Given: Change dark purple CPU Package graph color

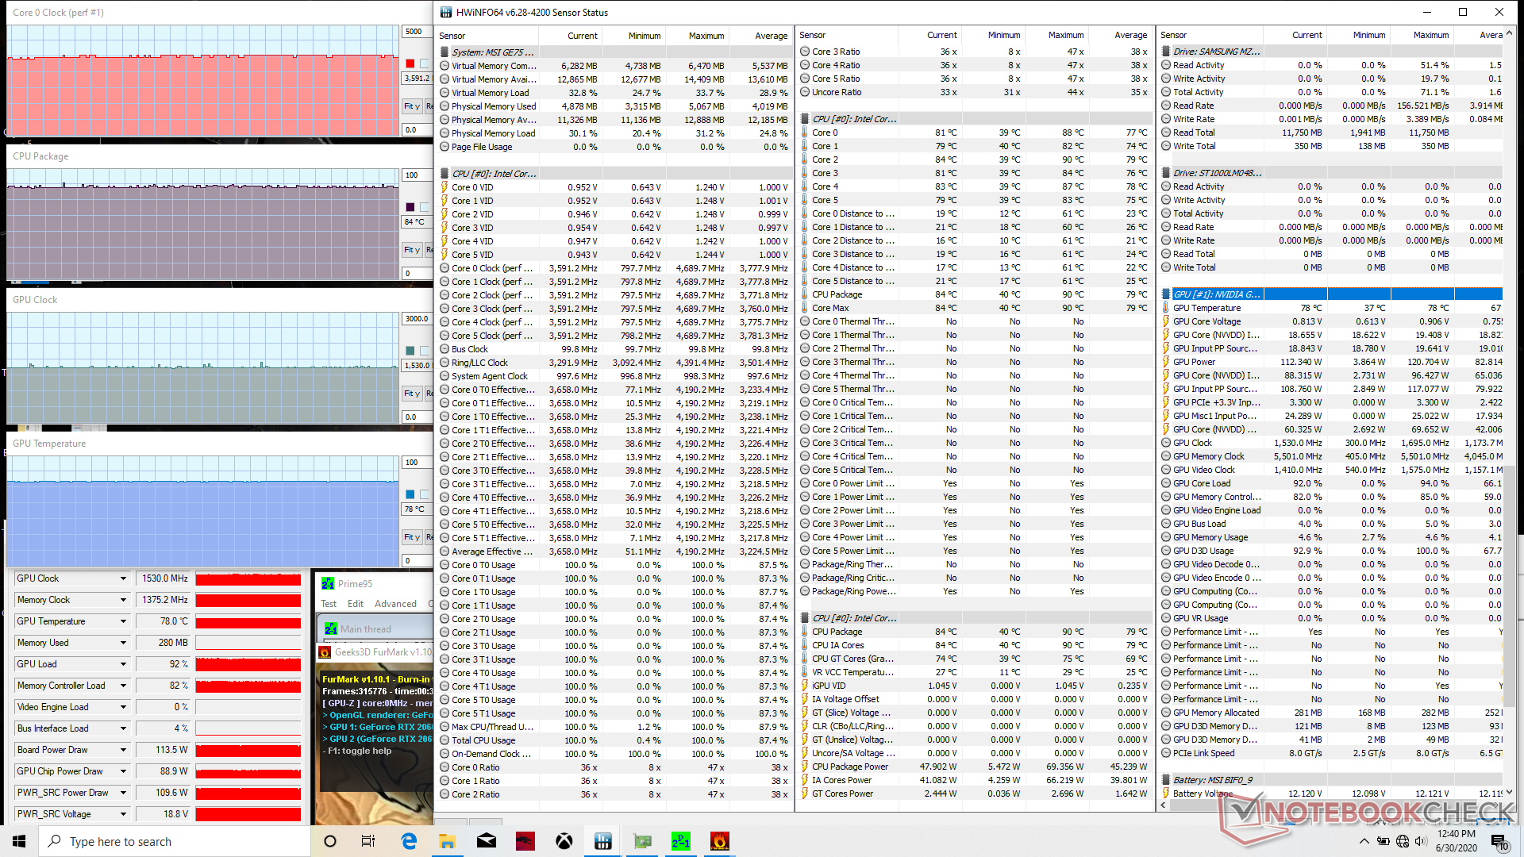Looking at the screenshot, I should click(x=410, y=207).
